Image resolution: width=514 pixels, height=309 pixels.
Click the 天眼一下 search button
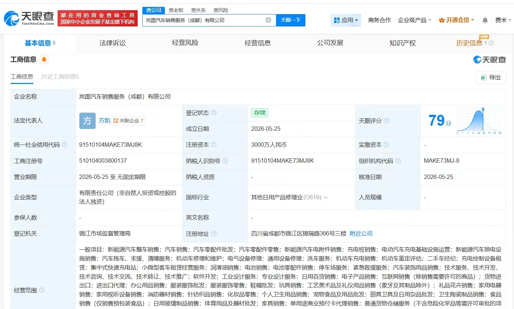tap(291, 20)
